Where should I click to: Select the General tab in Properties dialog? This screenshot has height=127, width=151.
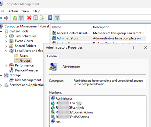52,56
